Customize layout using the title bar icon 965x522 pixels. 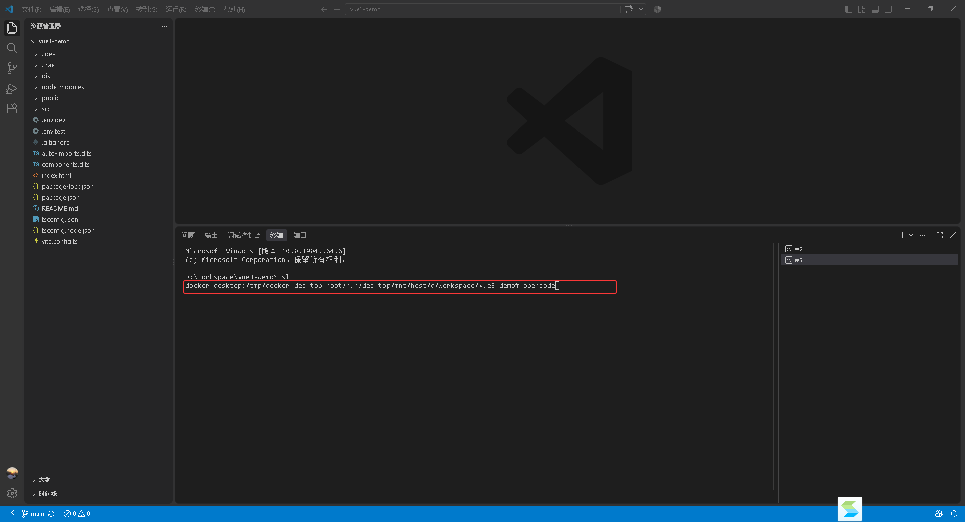[x=862, y=9]
